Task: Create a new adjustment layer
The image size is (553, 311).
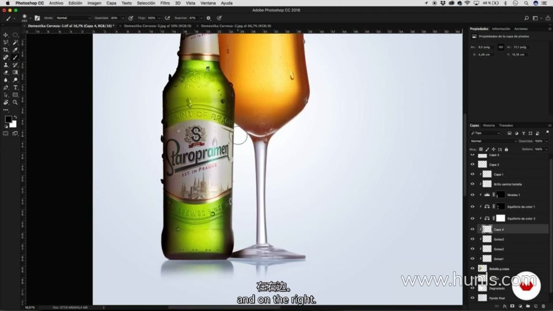Action: tap(520, 306)
